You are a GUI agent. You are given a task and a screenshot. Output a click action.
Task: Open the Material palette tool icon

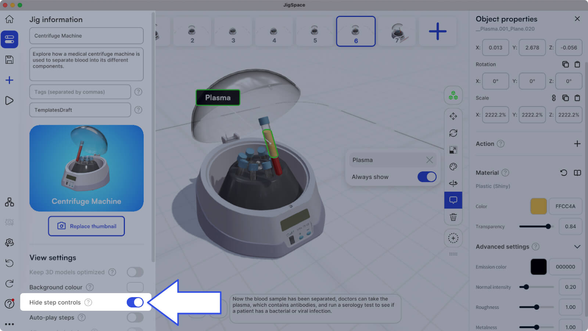453,167
